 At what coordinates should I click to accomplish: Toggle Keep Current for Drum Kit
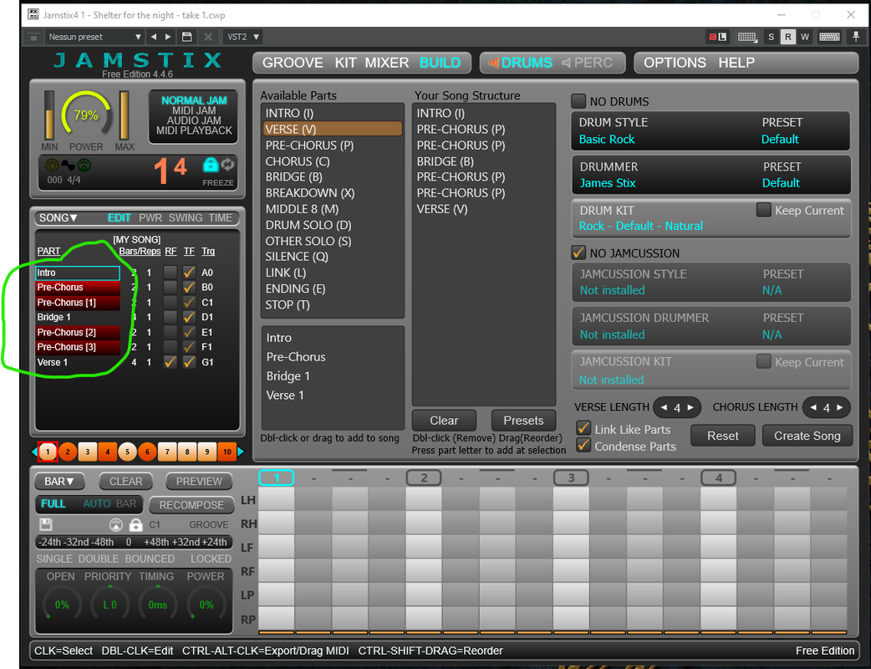[763, 209]
